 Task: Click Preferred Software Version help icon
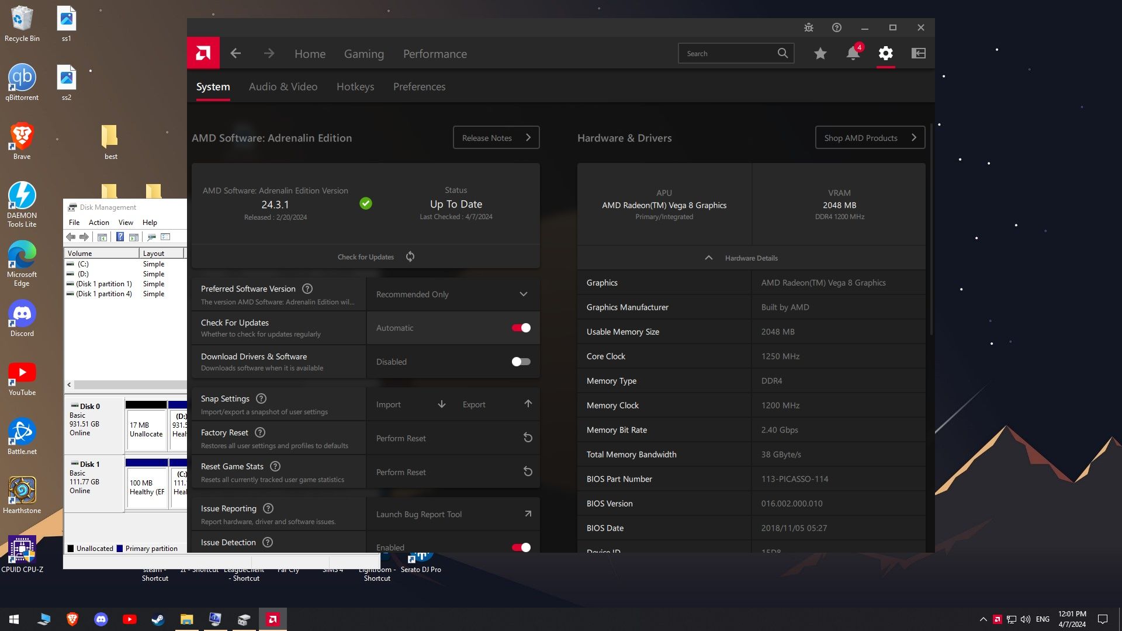[x=307, y=289]
